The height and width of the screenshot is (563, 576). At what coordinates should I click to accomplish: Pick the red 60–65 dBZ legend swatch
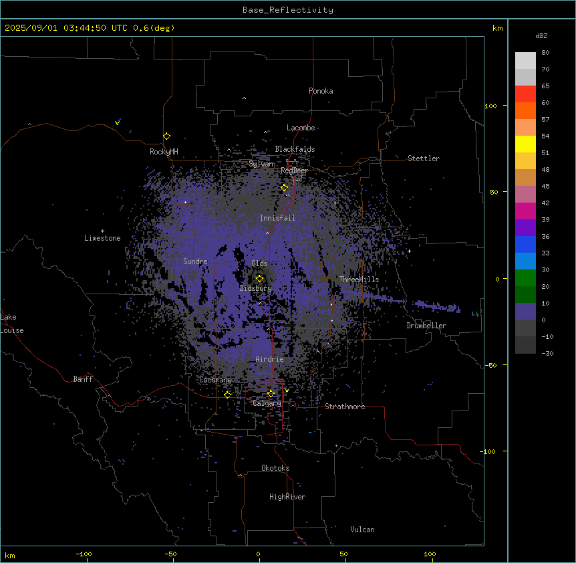(525, 94)
